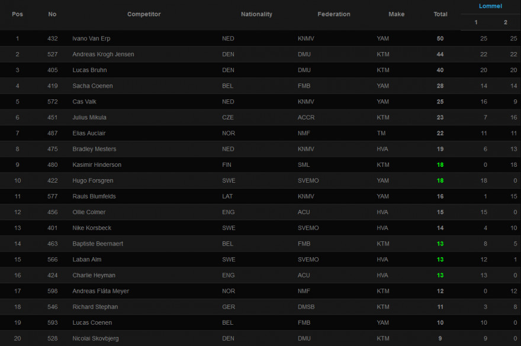Select competitor Cas Valk
Image resolution: width=521 pixels, height=346 pixels.
coord(85,102)
